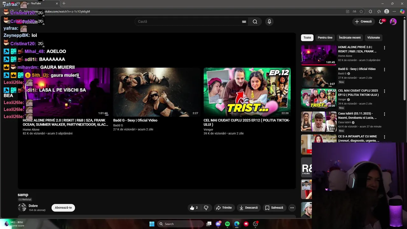Click the Windows taskbar Search box
Viewport: 407px width, 229px height.
point(180,224)
